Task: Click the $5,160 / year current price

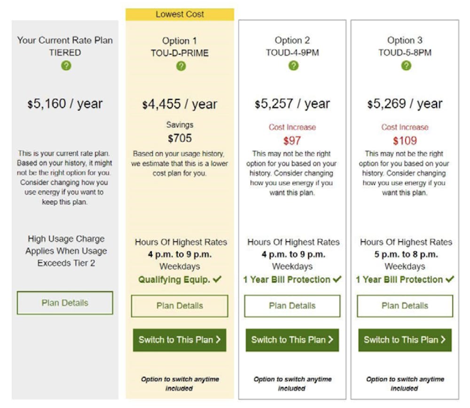Action: pyautogui.click(x=65, y=104)
